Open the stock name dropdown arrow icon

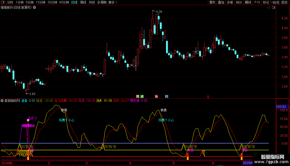tap(34, 8)
